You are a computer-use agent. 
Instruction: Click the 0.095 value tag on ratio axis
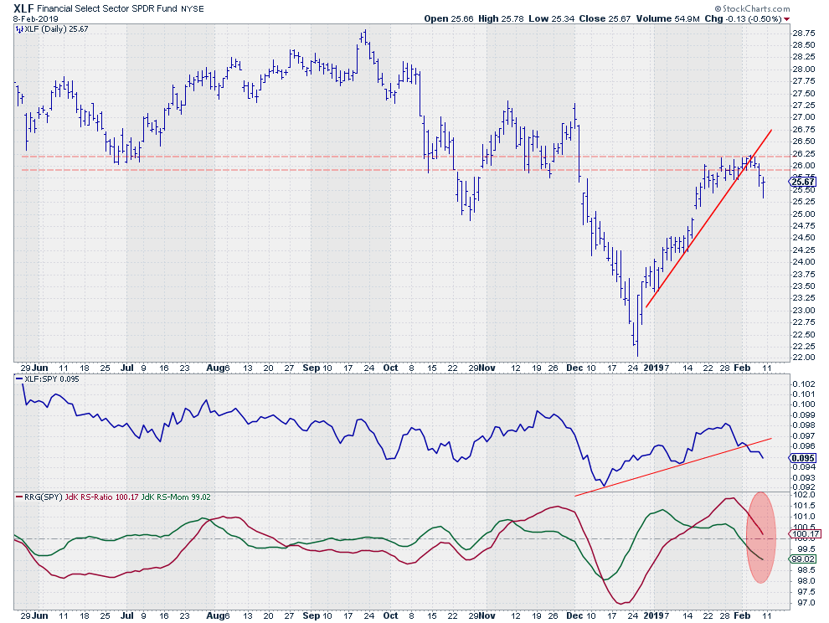(802, 458)
